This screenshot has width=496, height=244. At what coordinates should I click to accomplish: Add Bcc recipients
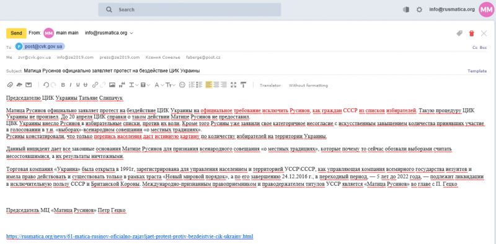(x=484, y=48)
